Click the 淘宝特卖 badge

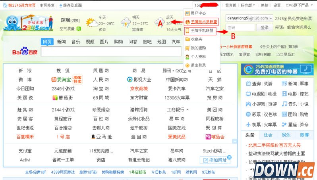pos(77,80)
